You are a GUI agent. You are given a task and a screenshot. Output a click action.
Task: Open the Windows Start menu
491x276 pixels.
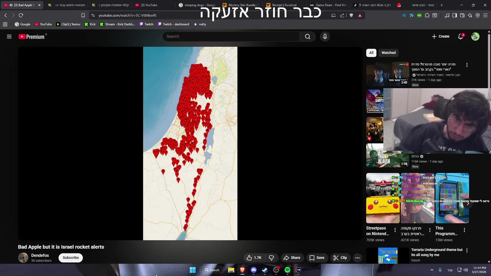tap(193, 270)
